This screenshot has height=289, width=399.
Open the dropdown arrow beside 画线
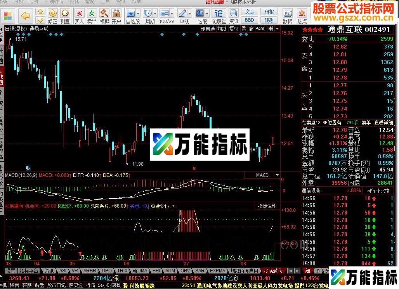pos(190,13)
